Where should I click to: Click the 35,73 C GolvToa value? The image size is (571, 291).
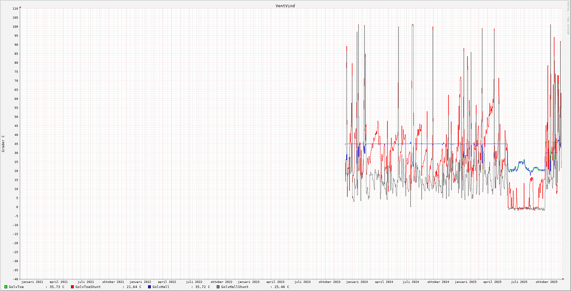pyautogui.click(x=57, y=287)
